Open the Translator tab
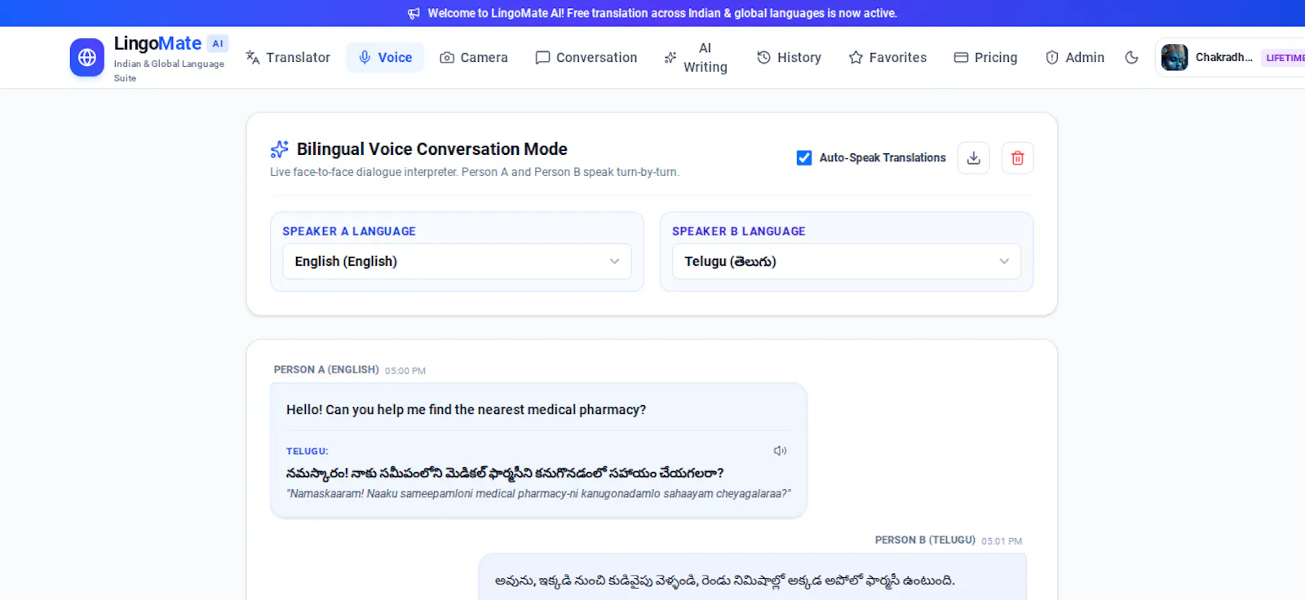This screenshot has height=600, width=1305. (x=288, y=57)
